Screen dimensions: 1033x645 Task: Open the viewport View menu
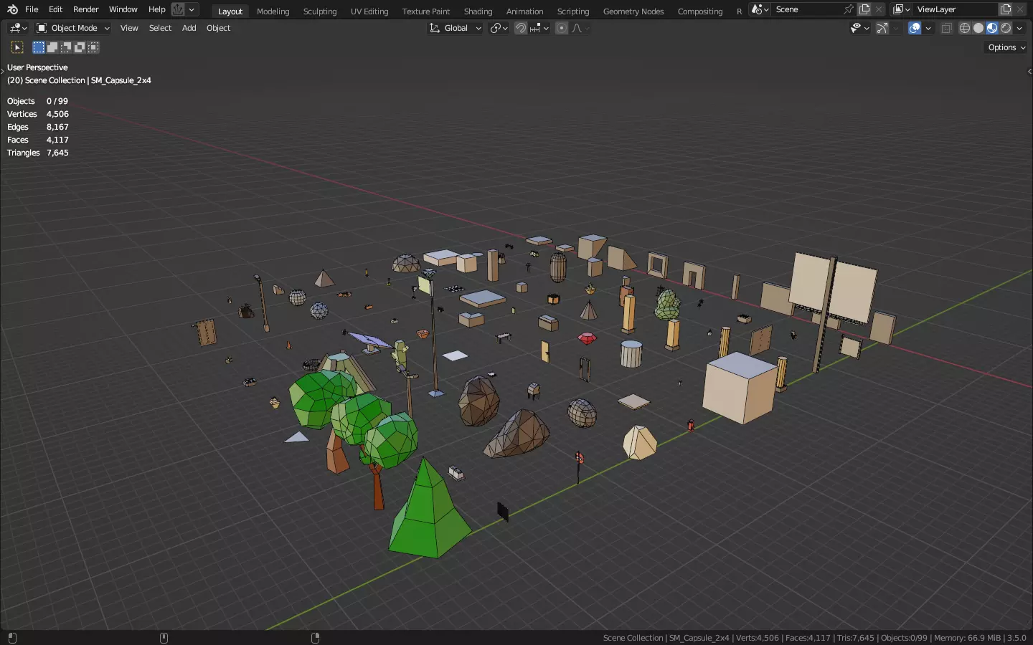click(129, 28)
